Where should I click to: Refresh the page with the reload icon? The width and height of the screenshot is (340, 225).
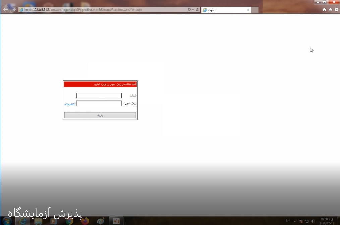point(197,10)
